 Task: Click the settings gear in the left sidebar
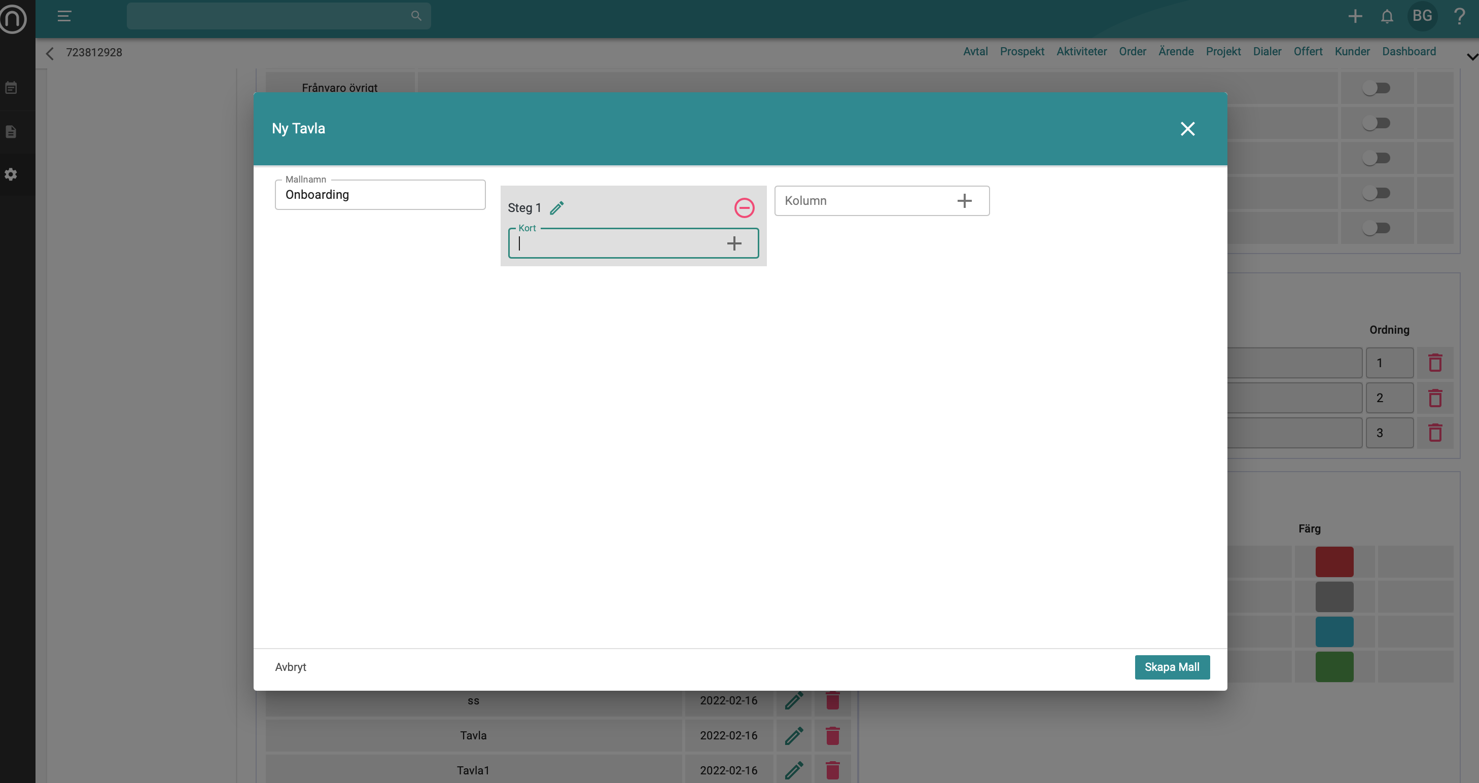pyautogui.click(x=11, y=174)
